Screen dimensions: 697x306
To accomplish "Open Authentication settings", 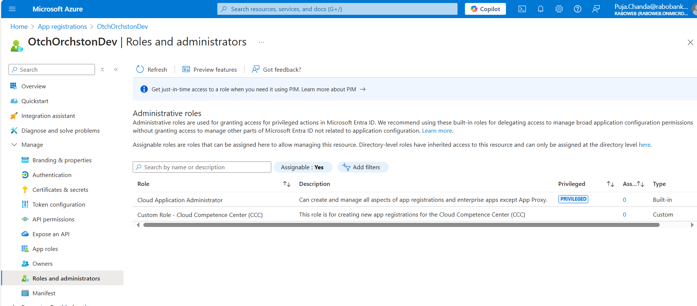I will coord(52,175).
